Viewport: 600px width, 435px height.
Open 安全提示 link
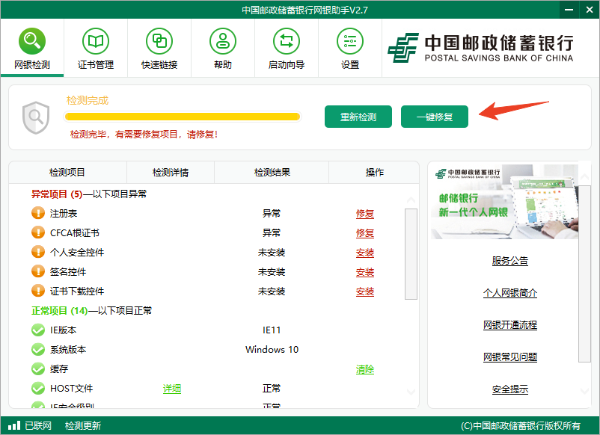tap(509, 389)
